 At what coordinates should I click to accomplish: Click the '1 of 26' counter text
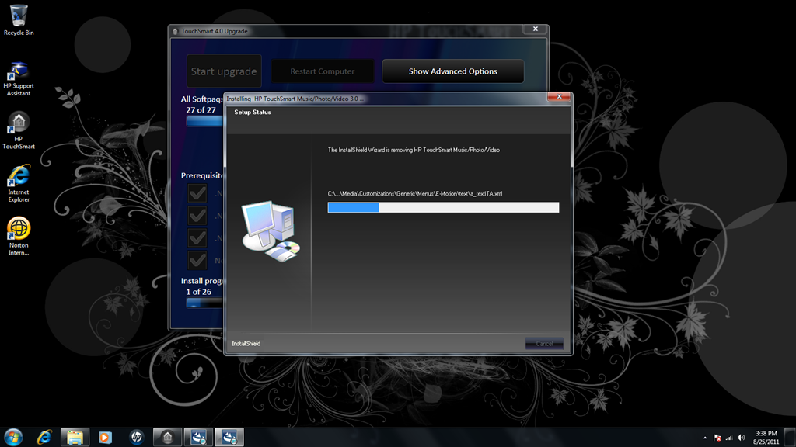click(198, 292)
